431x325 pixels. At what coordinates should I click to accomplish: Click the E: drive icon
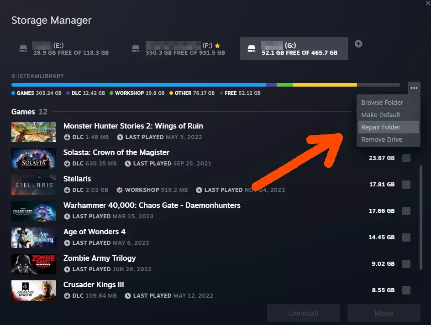pyautogui.click(x=23, y=49)
